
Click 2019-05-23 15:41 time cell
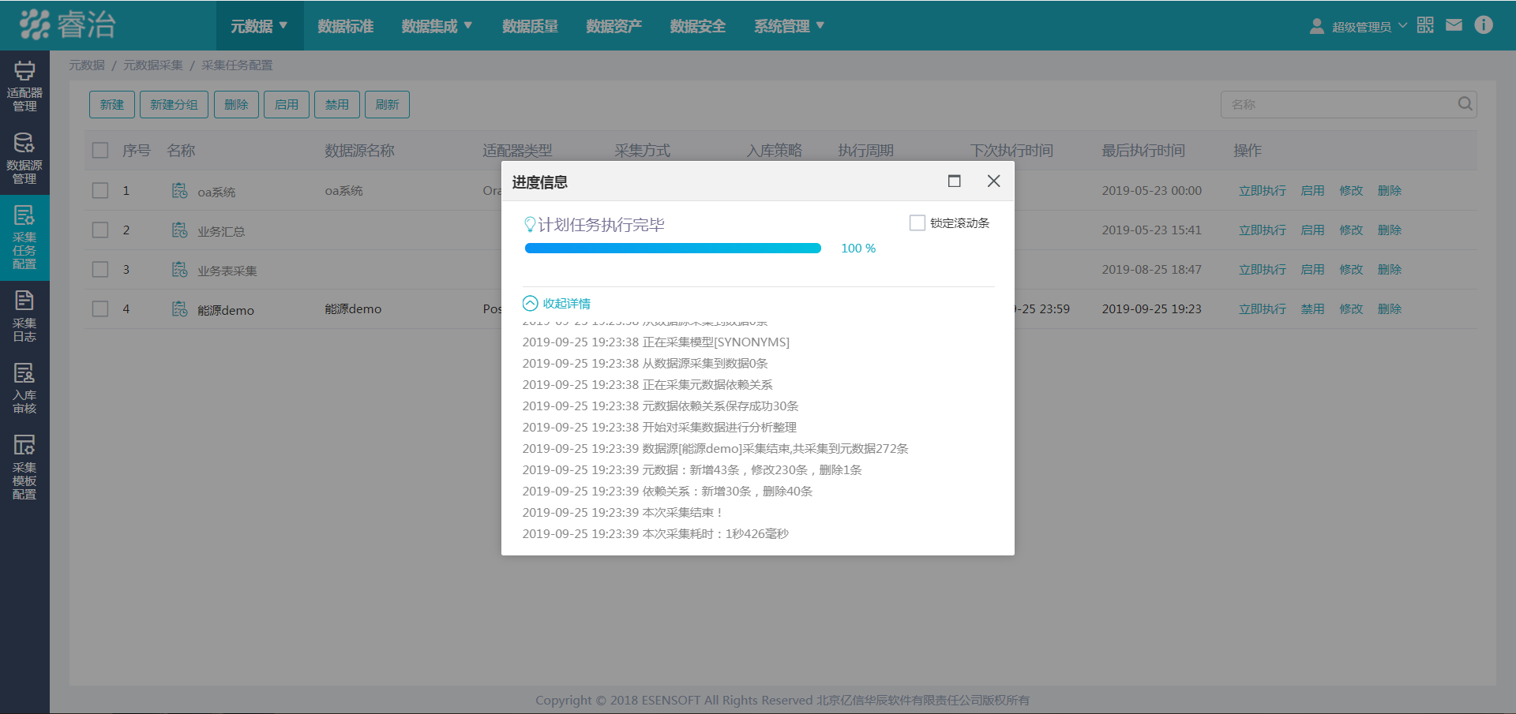point(1152,230)
